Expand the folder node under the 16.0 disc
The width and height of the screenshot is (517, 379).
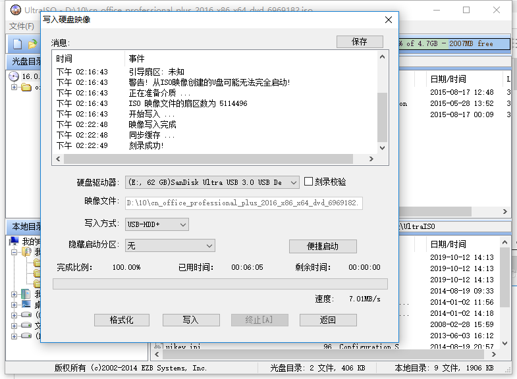(x=14, y=88)
